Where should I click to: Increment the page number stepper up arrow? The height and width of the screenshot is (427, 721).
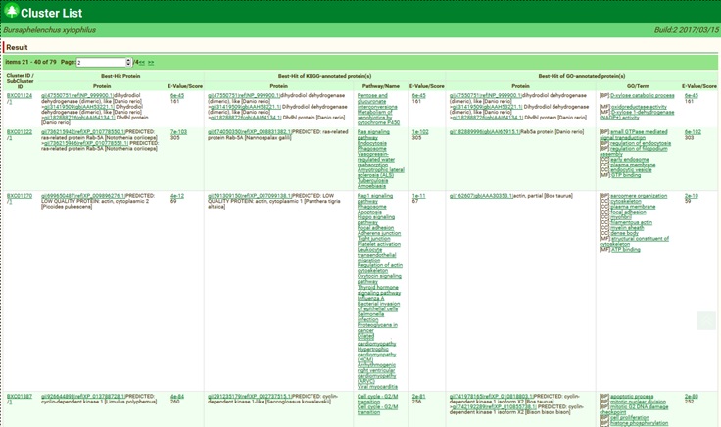tap(128, 60)
